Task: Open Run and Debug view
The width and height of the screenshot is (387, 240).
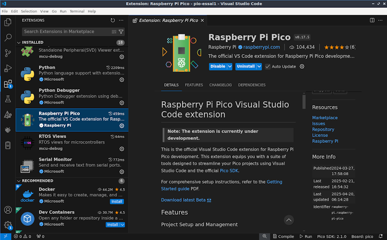Action: 8,68
